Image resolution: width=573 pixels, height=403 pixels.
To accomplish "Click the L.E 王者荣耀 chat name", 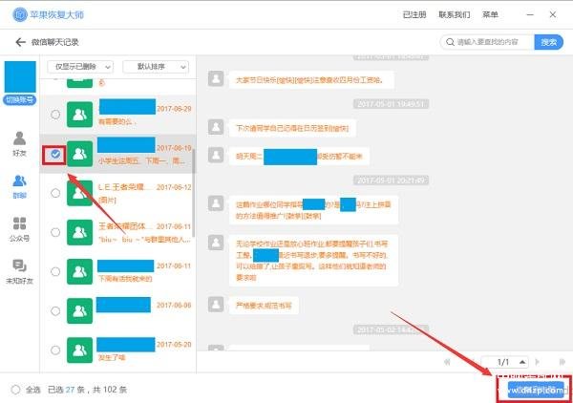I will coord(124,187).
